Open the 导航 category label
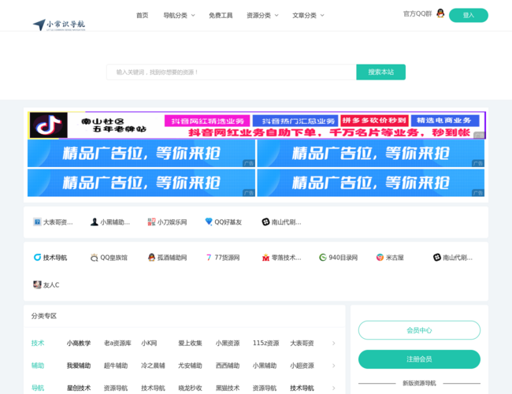512x394 pixels. (38, 388)
